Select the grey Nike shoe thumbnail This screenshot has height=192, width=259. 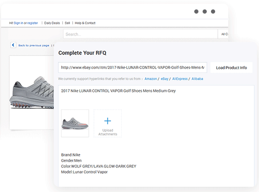pos(75,123)
